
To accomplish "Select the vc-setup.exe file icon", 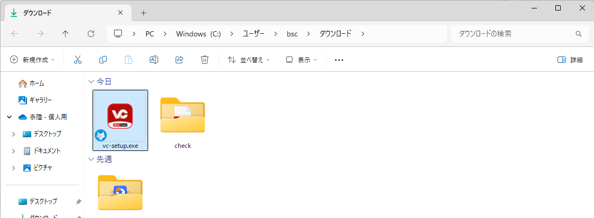I will (120, 116).
